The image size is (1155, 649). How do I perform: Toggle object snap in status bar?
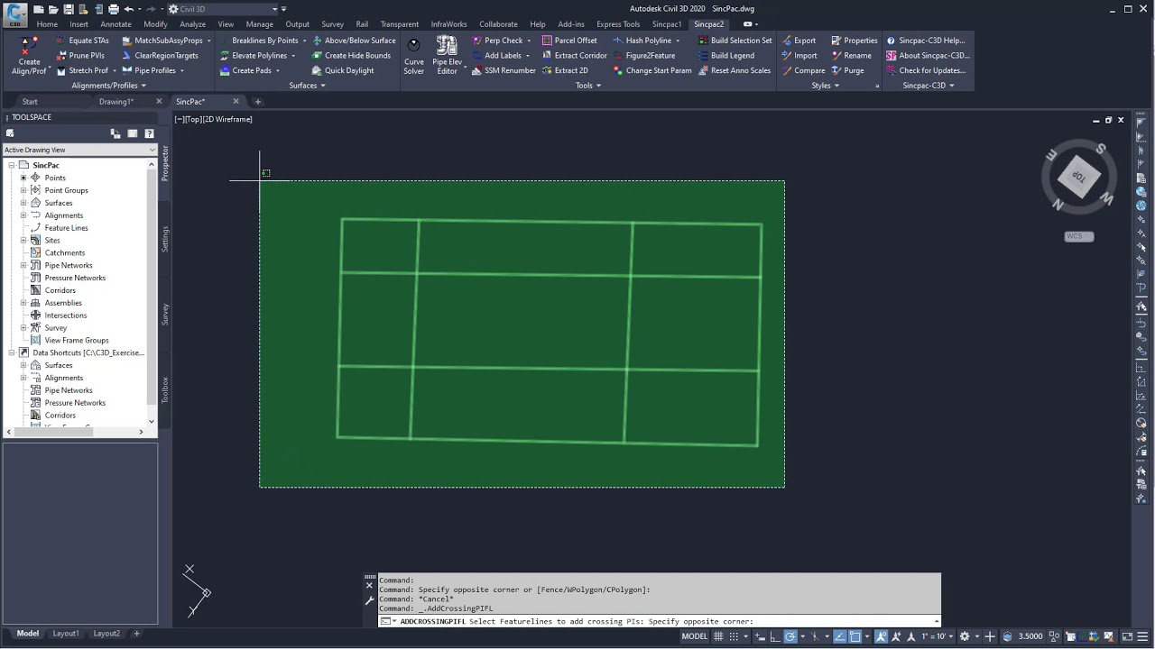click(x=855, y=636)
